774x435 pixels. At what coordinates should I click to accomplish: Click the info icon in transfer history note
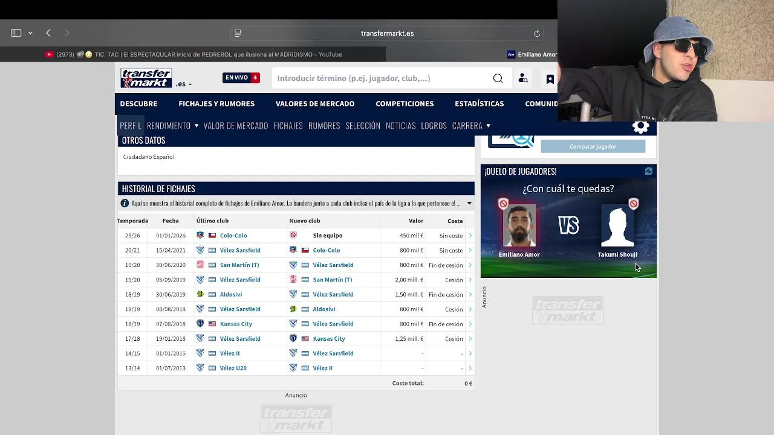[125, 204]
